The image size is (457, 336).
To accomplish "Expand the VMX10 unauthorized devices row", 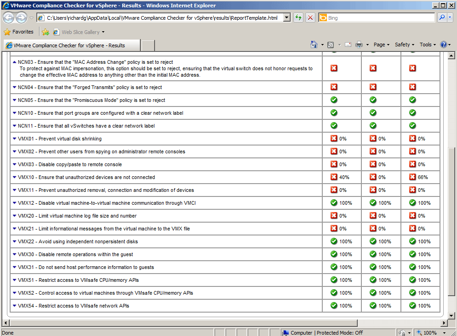I will 14,177.
